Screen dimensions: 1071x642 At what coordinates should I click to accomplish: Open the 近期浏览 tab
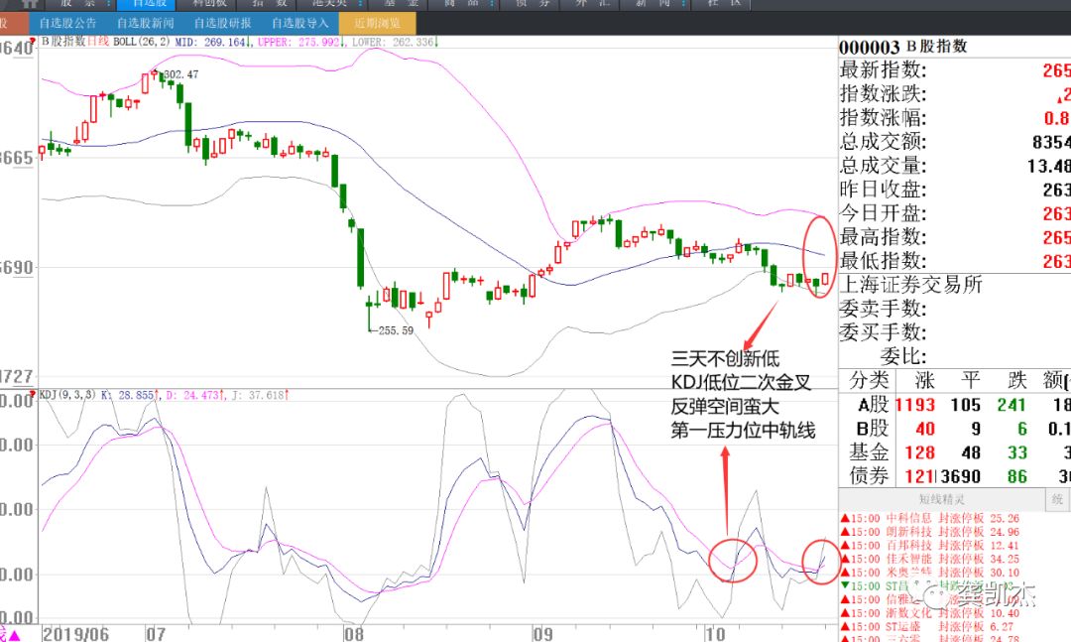point(377,23)
